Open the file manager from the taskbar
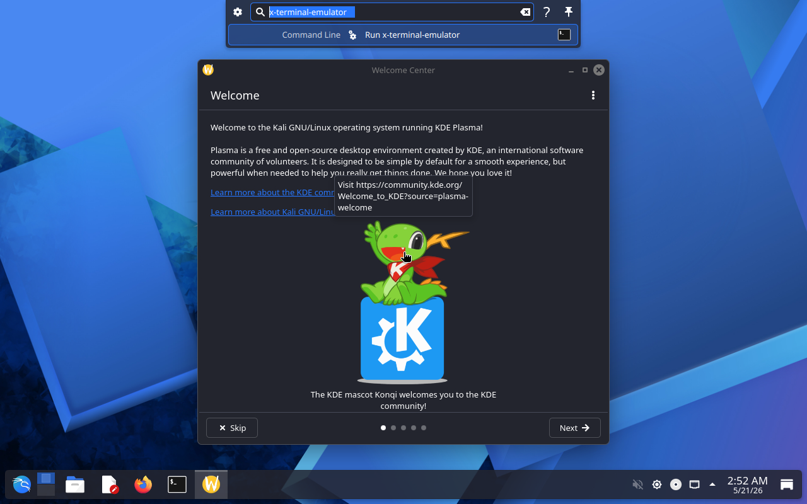Image resolution: width=807 pixels, height=504 pixels. pos(75,484)
